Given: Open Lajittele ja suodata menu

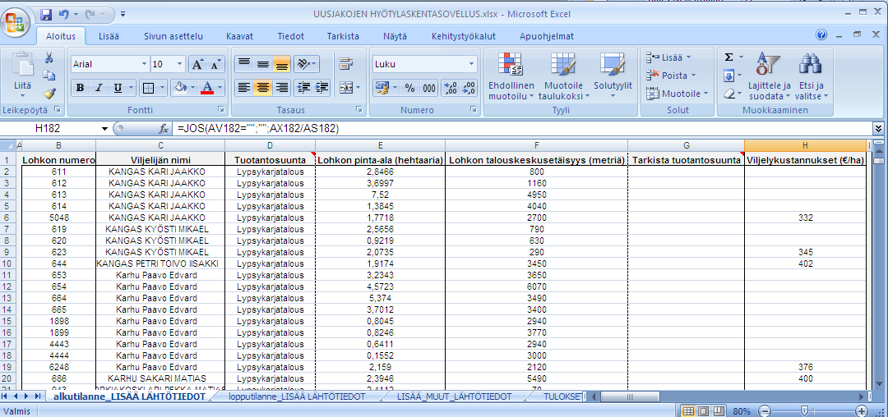Looking at the screenshot, I should pos(769,76).
